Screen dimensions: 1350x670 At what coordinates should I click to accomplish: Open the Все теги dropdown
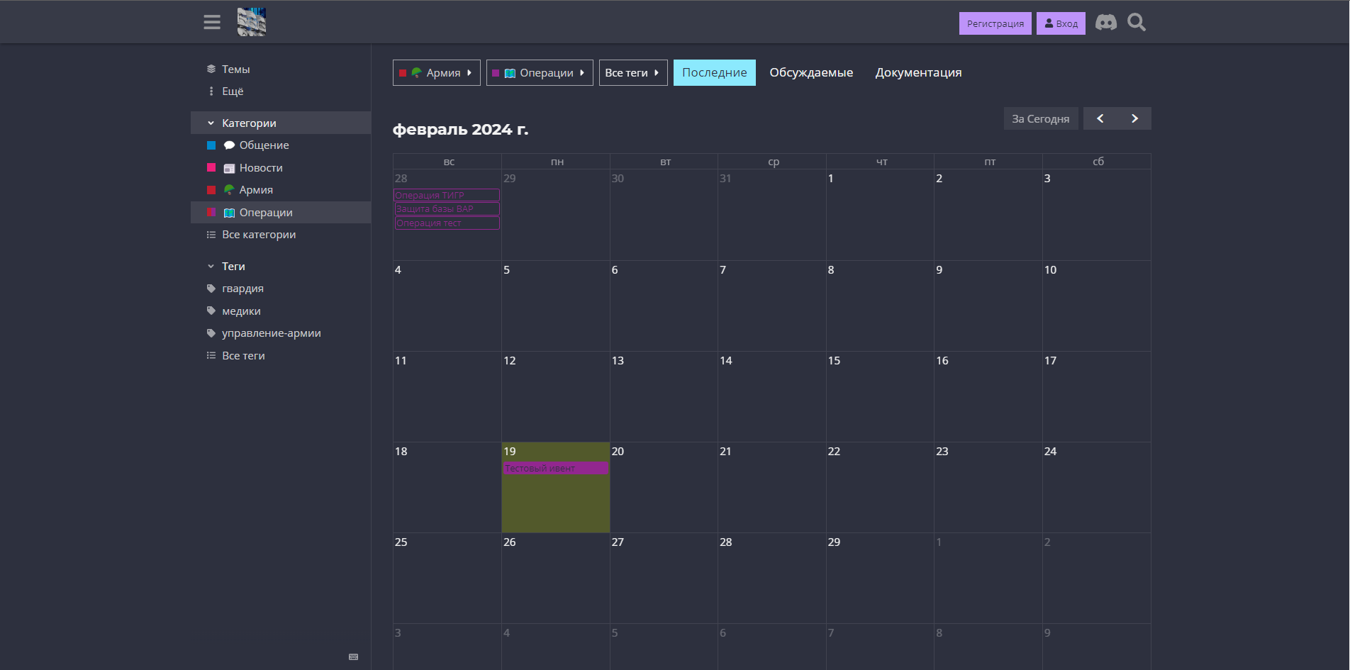(x=633, y=72)
